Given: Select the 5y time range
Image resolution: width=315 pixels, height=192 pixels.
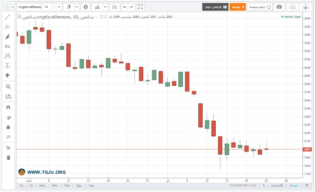Looking at the screenshot, I should coord(21,185).
